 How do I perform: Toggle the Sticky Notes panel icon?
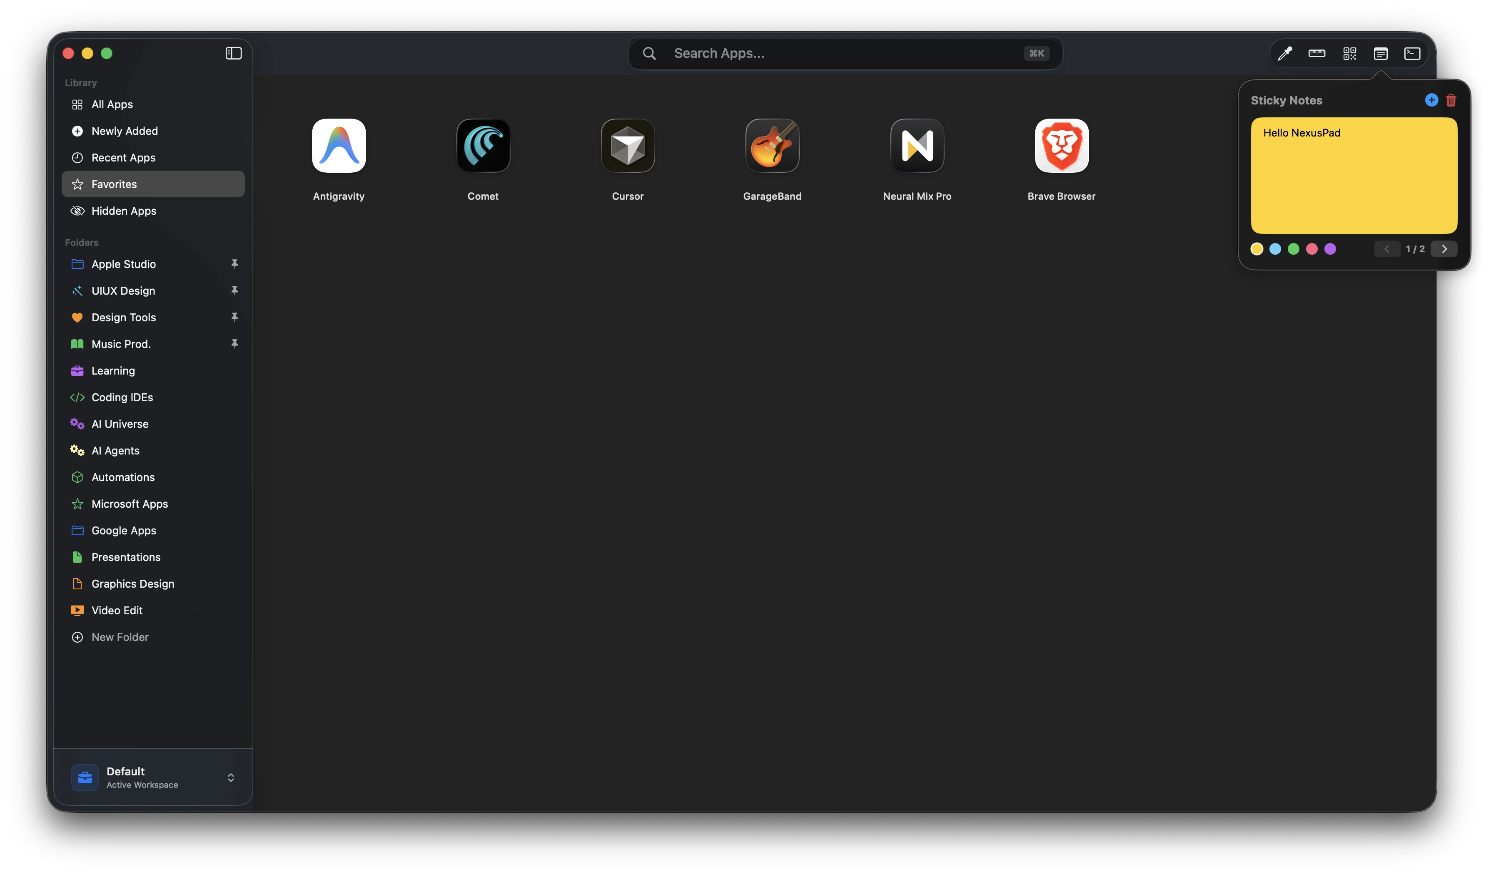1381,54
